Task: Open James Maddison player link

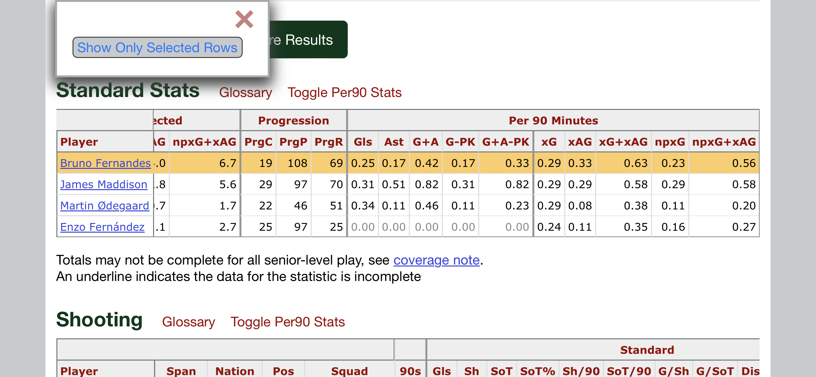Action: tap(104, 184)
